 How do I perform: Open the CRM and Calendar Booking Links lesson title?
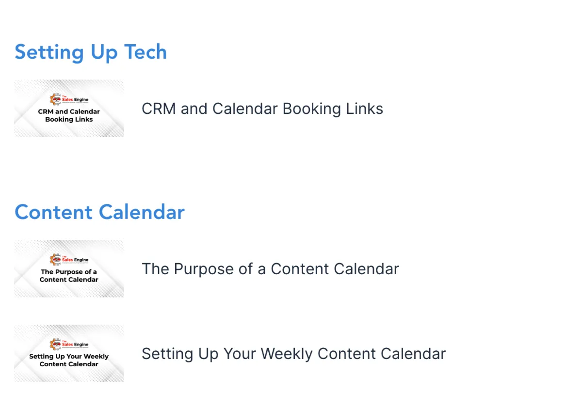point(262,109)
